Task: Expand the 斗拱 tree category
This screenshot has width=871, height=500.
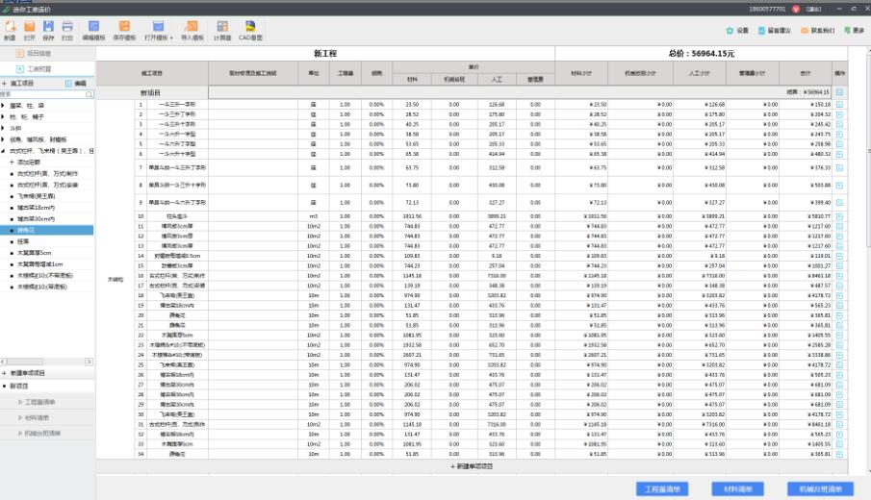Action: [4, 127]
